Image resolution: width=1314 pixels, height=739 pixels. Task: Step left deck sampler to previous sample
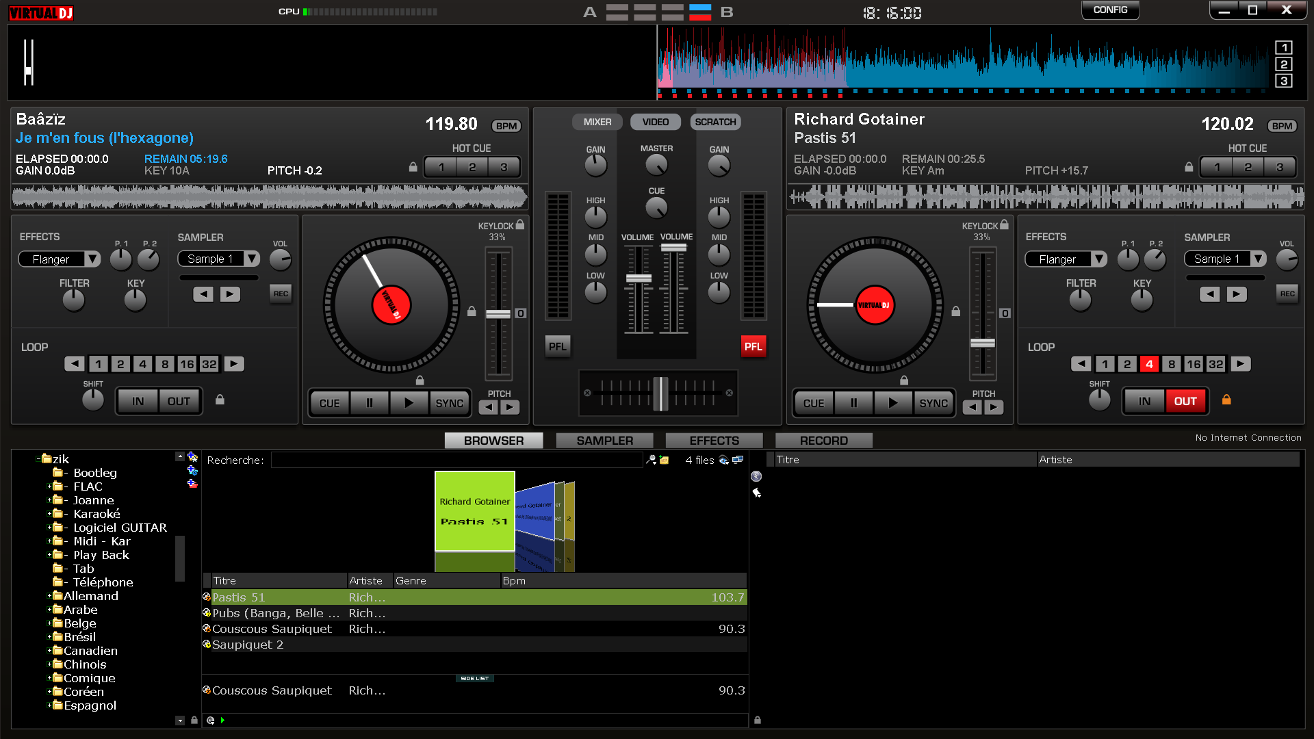click(203, 294)
